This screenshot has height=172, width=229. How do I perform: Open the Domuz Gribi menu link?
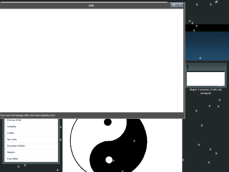point(14,120)
